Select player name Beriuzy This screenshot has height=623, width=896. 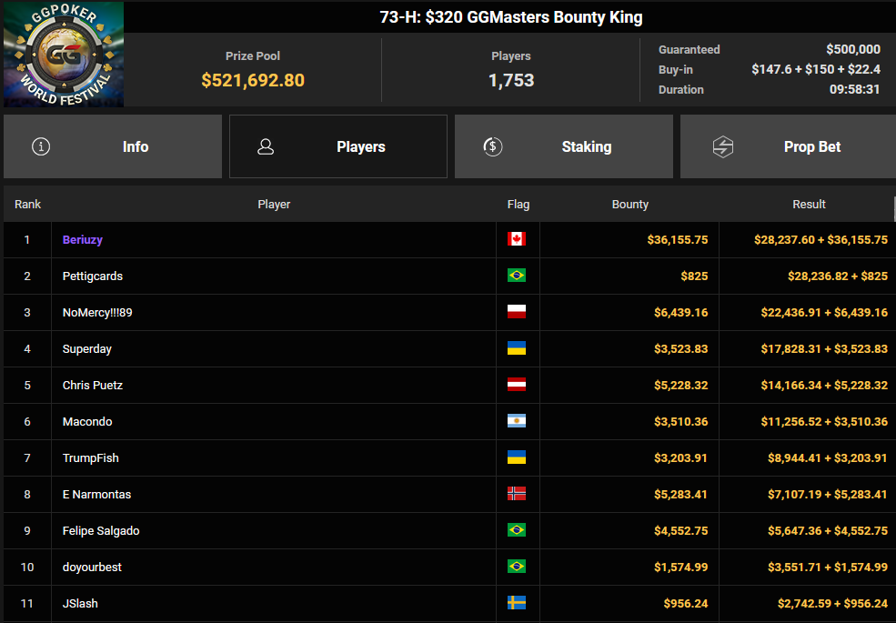click(x=82, y=239)
